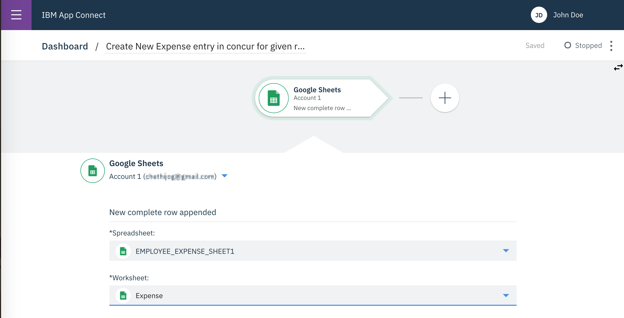Click the '*Worksheet:' label

coord(129,278)
